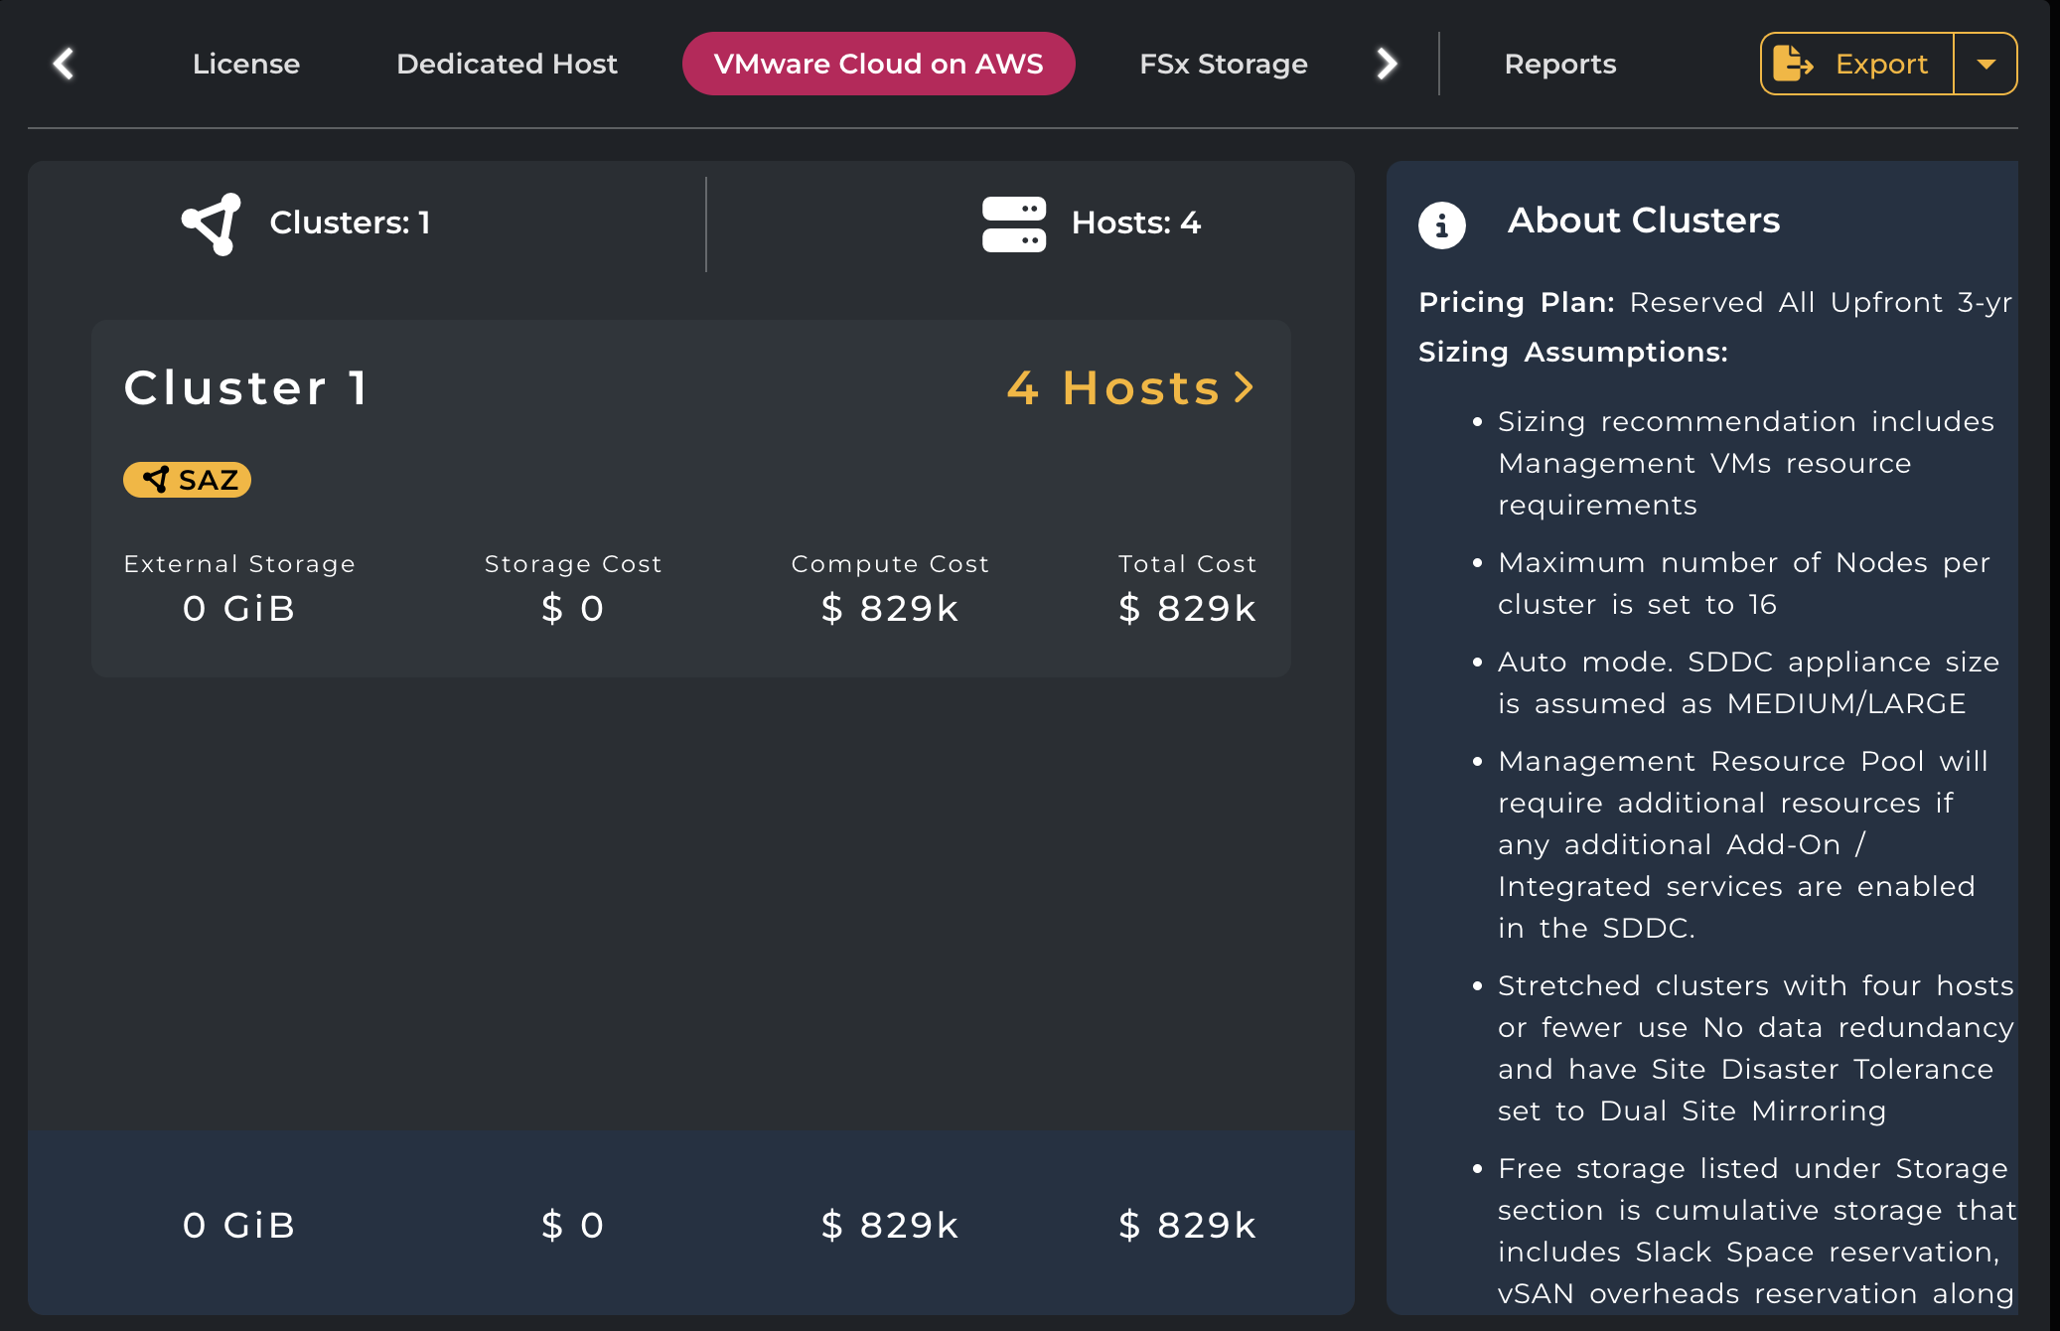Screen dimensions: 2060x1331
Task: Click the Sizing recommendation includes bullet
Action: tap(1746, 463)
